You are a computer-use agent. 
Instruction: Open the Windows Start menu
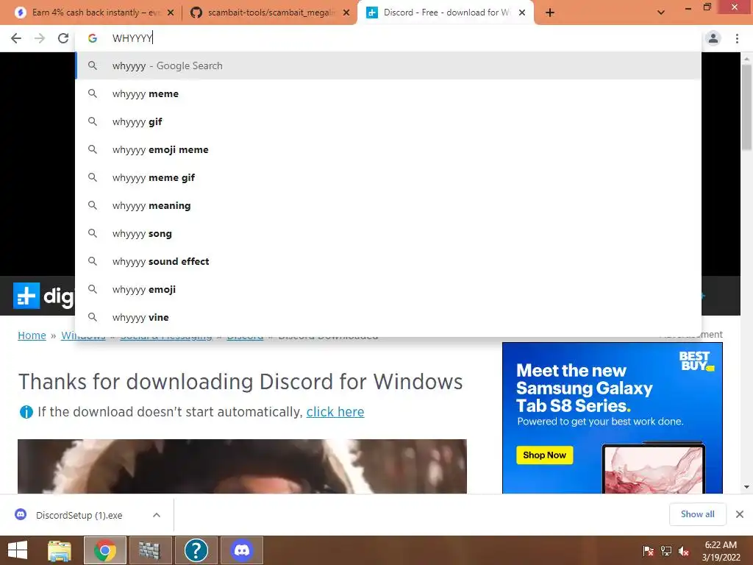(18, 550)
